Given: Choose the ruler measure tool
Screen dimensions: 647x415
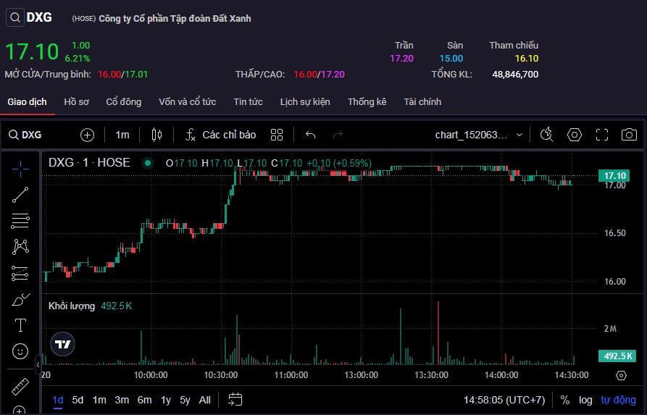Looking at the screenshot, I should tap(20, 386).
